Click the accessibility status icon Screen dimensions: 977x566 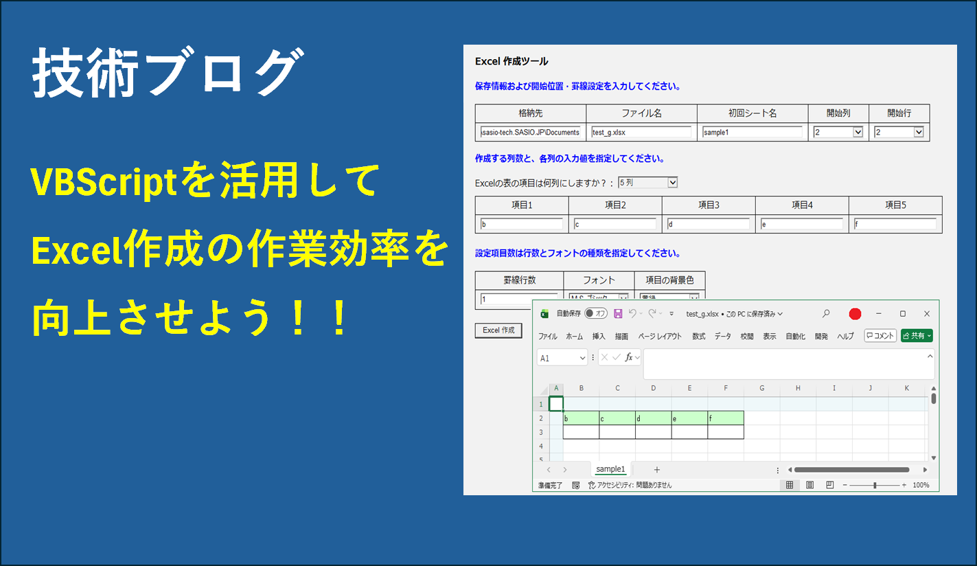tap(591, 485)
